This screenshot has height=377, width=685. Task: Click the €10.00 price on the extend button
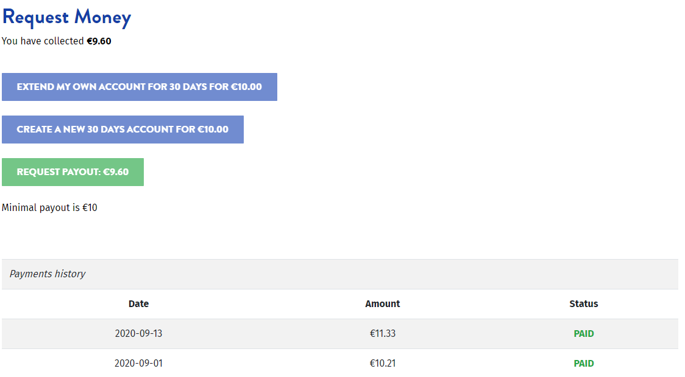[x=246, y=87]
